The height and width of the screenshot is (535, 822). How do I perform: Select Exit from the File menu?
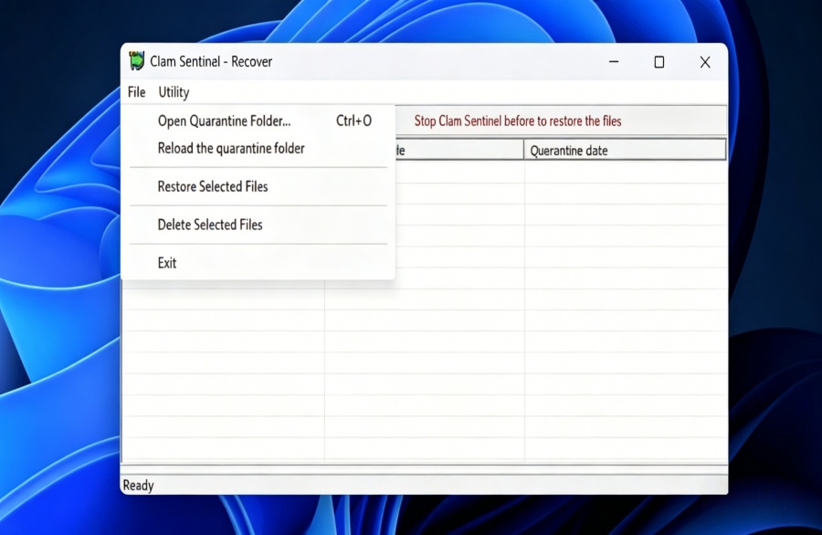pyautogui.click(x=258, y=263)
